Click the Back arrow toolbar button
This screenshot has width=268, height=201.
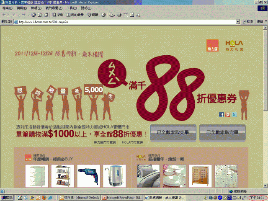coord(9,15)
